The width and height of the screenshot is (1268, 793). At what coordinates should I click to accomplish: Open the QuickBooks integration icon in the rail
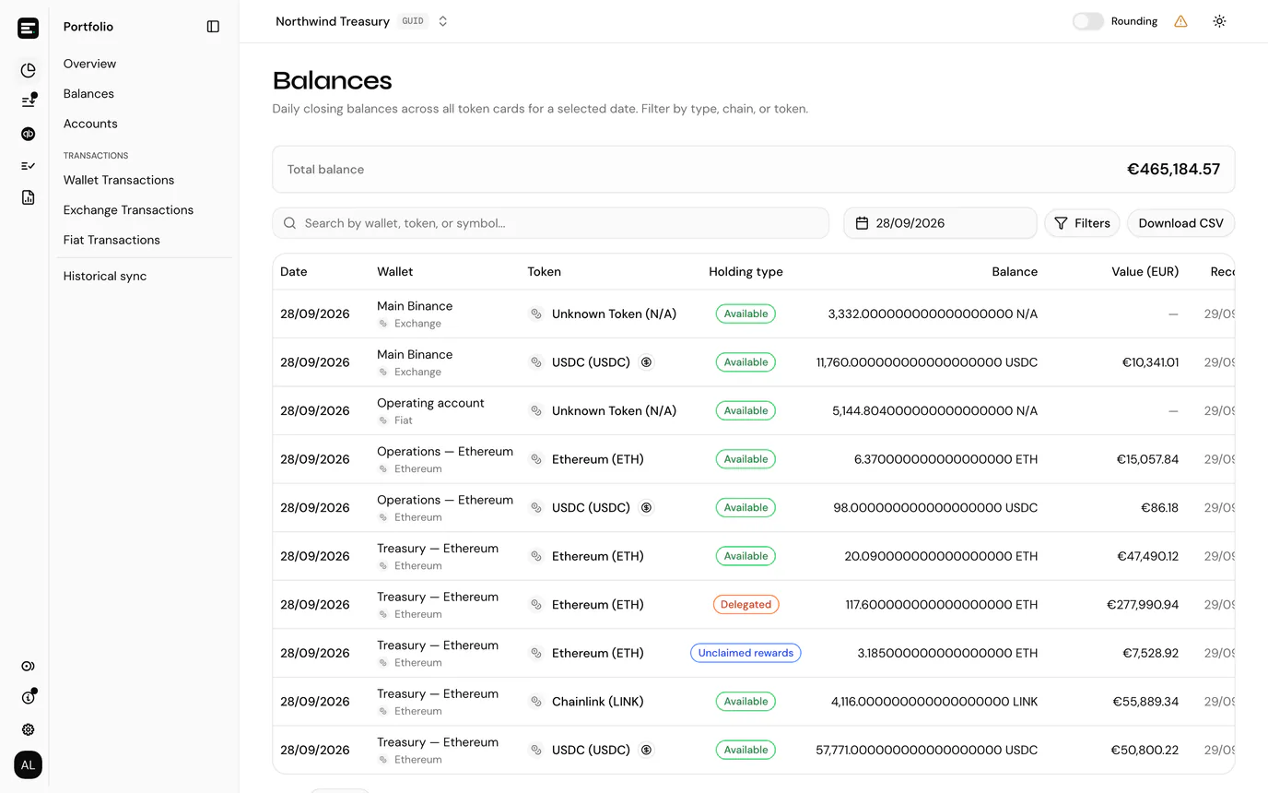point(28,134)
